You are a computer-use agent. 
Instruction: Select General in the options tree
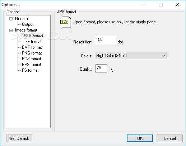22,19
